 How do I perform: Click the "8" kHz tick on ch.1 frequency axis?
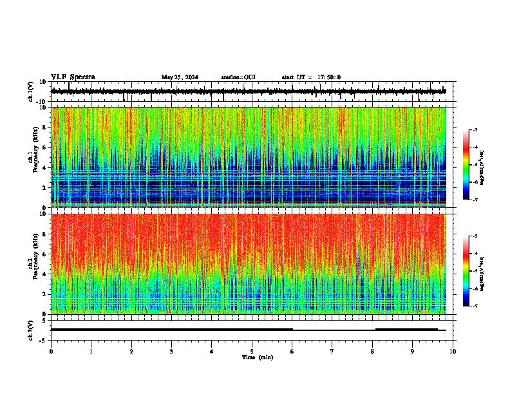[45, 127]
